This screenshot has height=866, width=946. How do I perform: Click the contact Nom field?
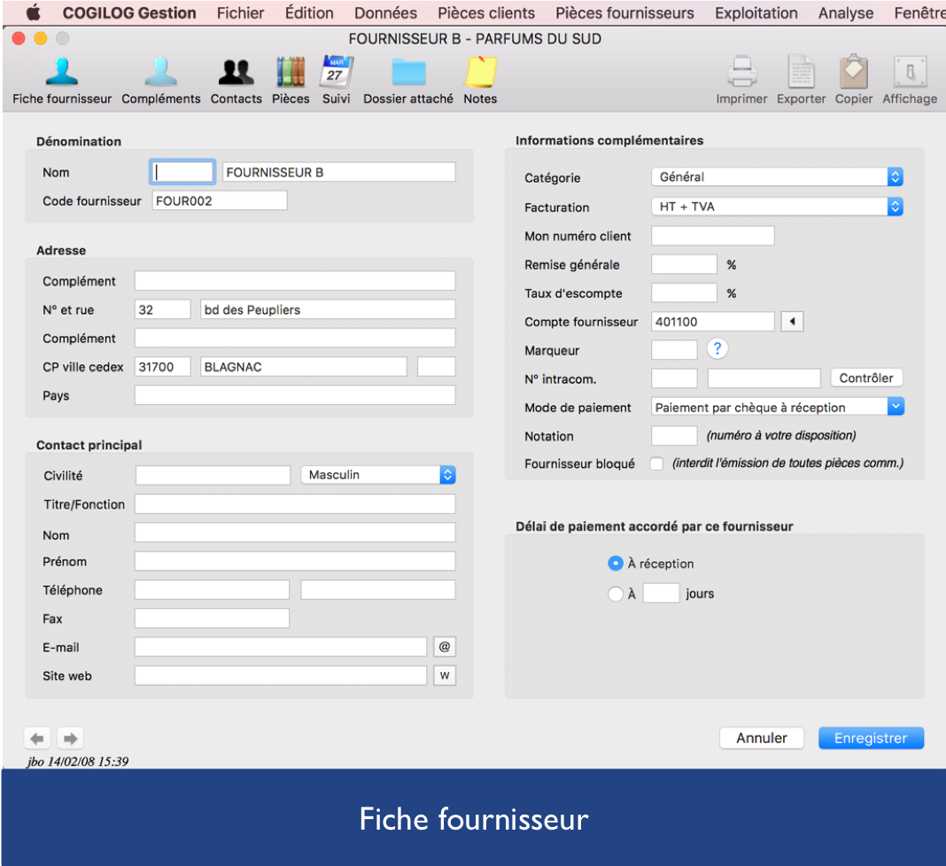click(x=295, y=533)
